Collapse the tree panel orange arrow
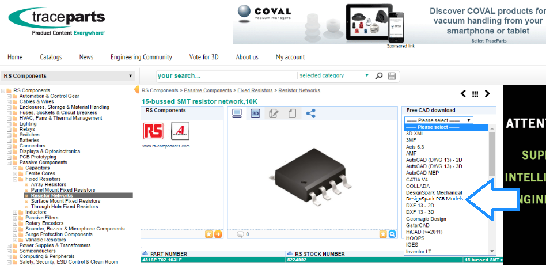 click(x=136, y=89)
